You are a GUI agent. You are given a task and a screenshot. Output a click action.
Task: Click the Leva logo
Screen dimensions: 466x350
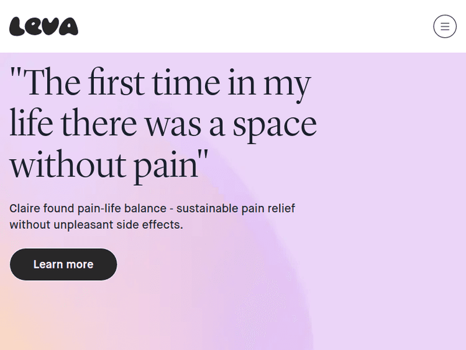[43, 27]
